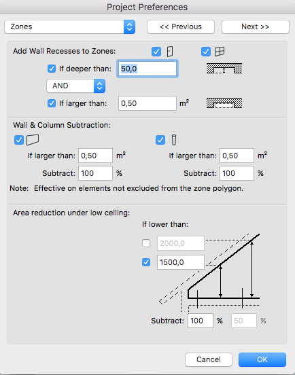Enable the 2000,0 ceiling height checkbox
The image size is (295, 375).
146,243
